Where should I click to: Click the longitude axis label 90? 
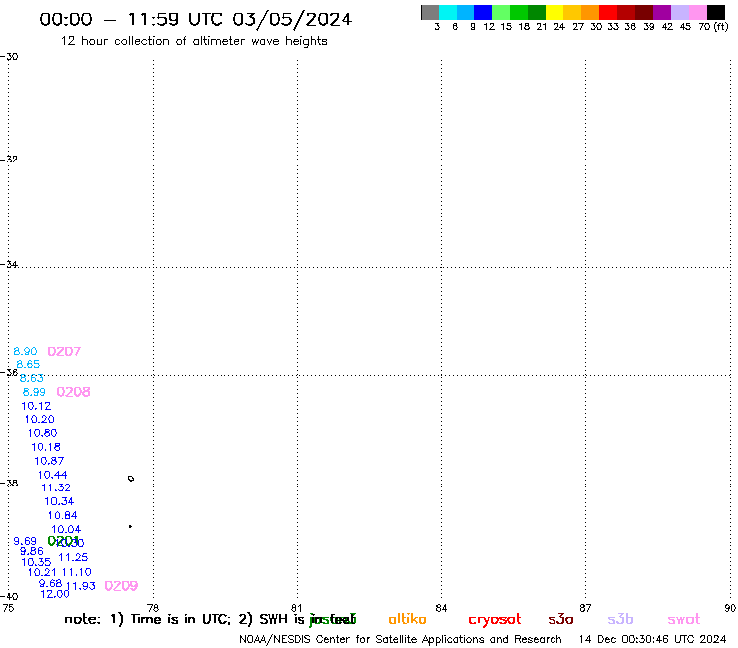[x=730, y=608]
